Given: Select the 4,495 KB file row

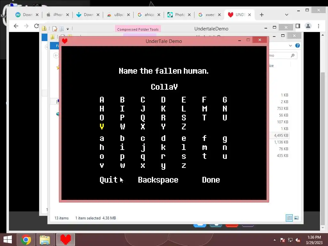Looking at the screenshot, I should (x=279, y=135).
